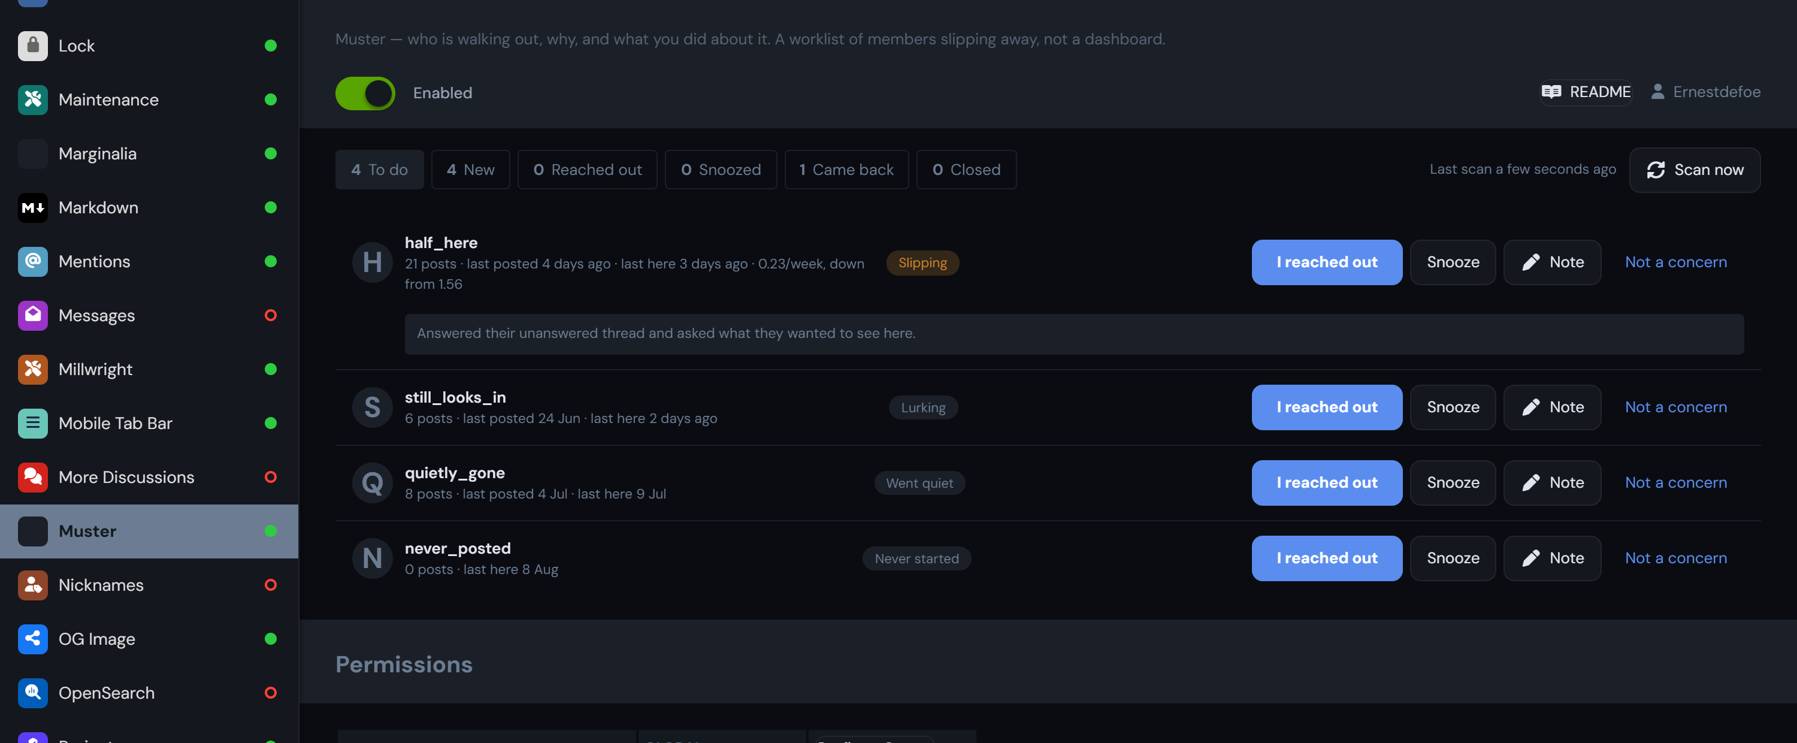
Task: Select the Millwright tools icon
Action: [33, 370]
